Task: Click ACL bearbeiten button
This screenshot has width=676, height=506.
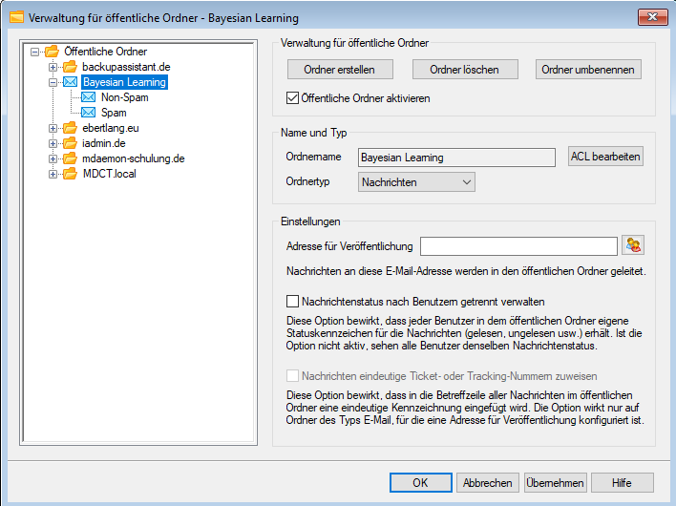Action: tap(605, 157)
